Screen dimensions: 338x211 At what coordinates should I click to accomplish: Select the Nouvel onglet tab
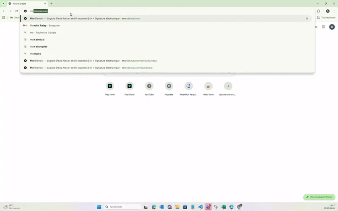pos(27,4)
